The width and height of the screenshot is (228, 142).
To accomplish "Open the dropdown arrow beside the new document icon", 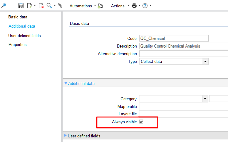I will click(x=35, y=6).
